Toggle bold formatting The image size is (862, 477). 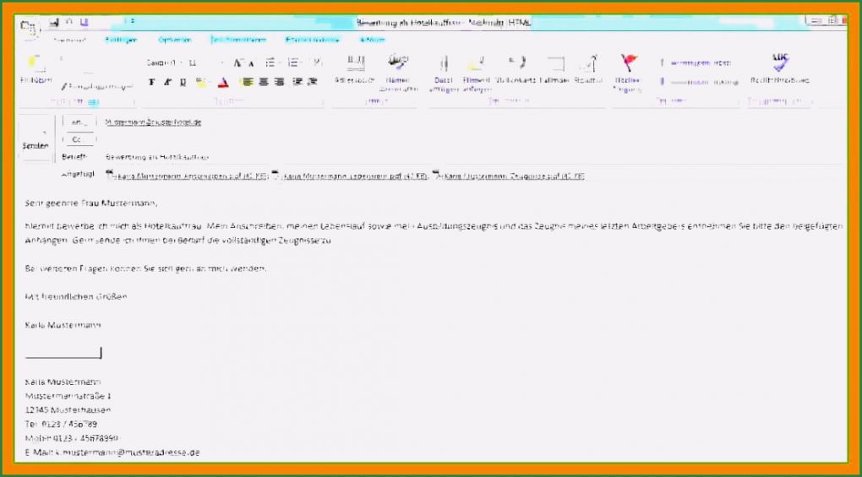tap(152, 82)
